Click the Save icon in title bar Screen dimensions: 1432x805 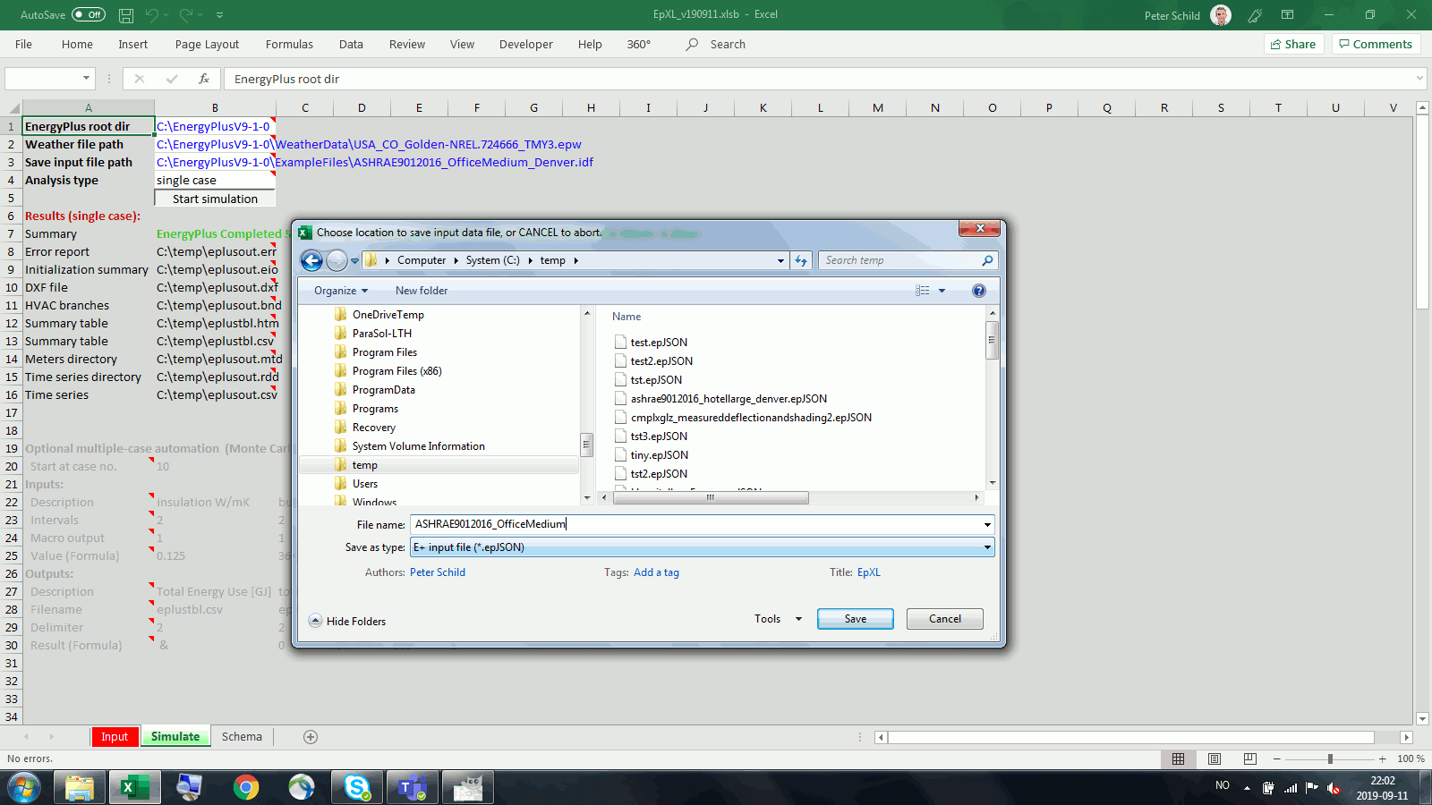126,15
